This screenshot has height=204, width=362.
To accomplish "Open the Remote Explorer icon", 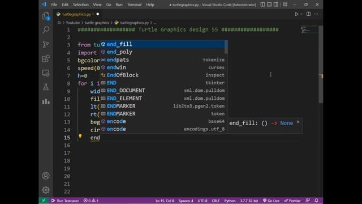I will 46,73.
